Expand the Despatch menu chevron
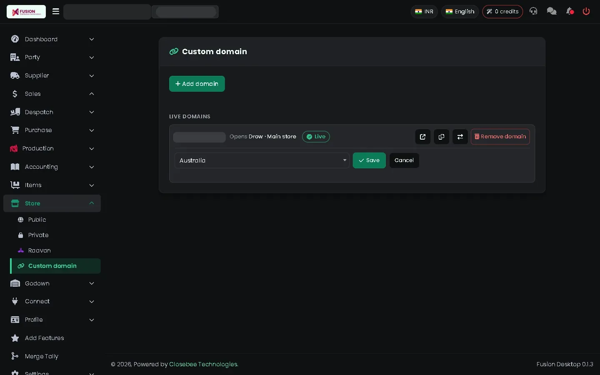This screenshot has width=600, height=375. tap(92, 112)
